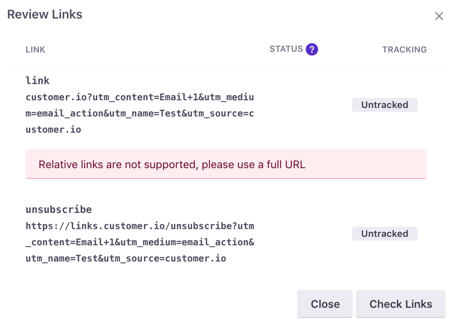Select the bold 'link' entry name
454x324 pixels.
point(38,80)
